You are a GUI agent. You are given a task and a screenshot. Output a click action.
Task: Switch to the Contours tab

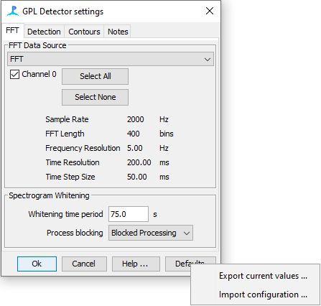pos(84,32)
